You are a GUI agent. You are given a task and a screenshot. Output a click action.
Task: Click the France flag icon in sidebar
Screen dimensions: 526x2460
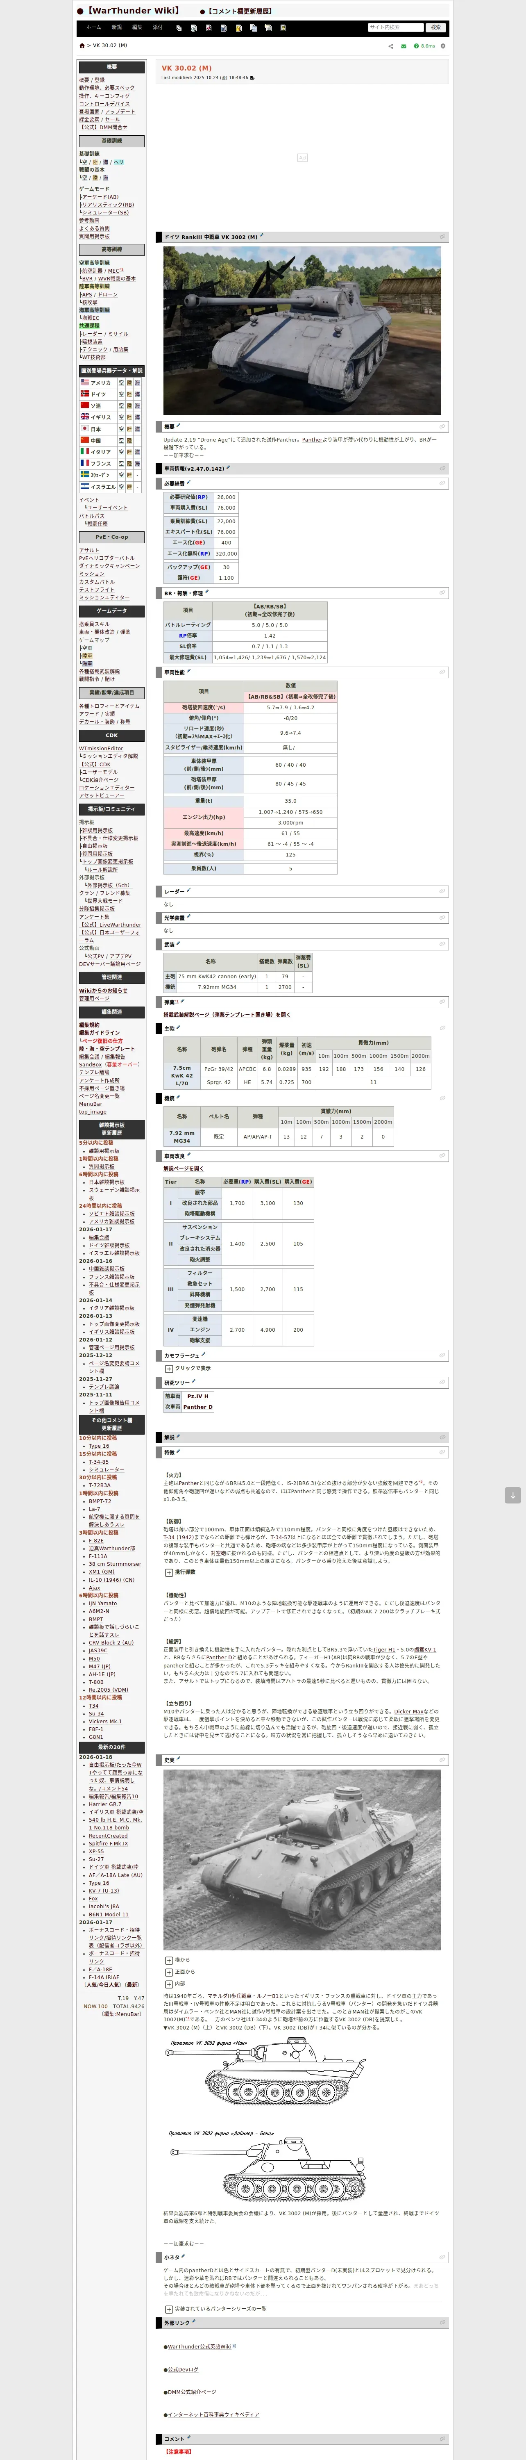(84, 463)
